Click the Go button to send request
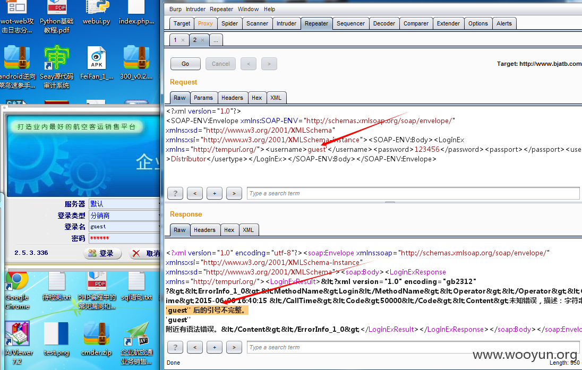 point(185,64)
